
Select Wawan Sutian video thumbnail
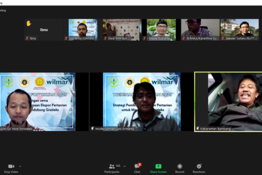click(239, 28)
